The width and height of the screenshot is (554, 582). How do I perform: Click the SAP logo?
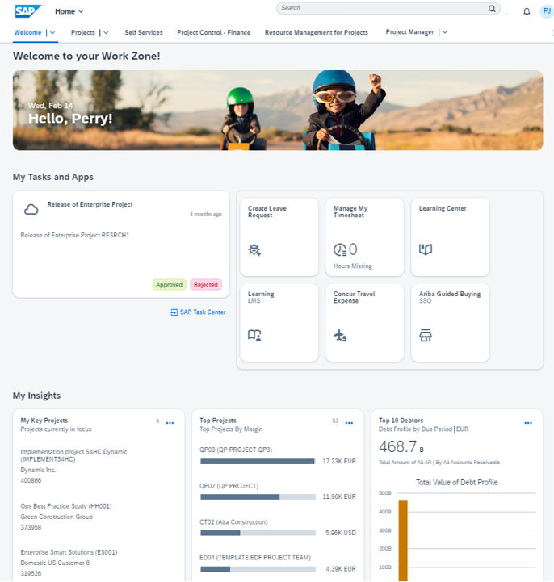tap(27, 11)
